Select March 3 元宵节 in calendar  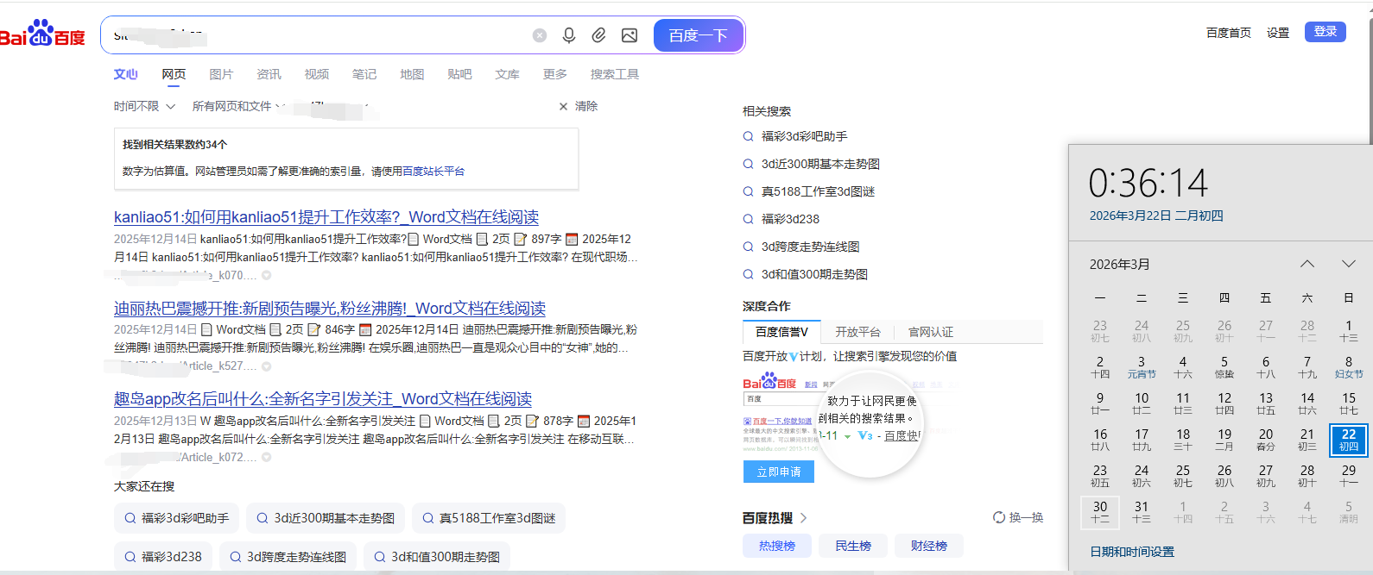(1142, 366)
